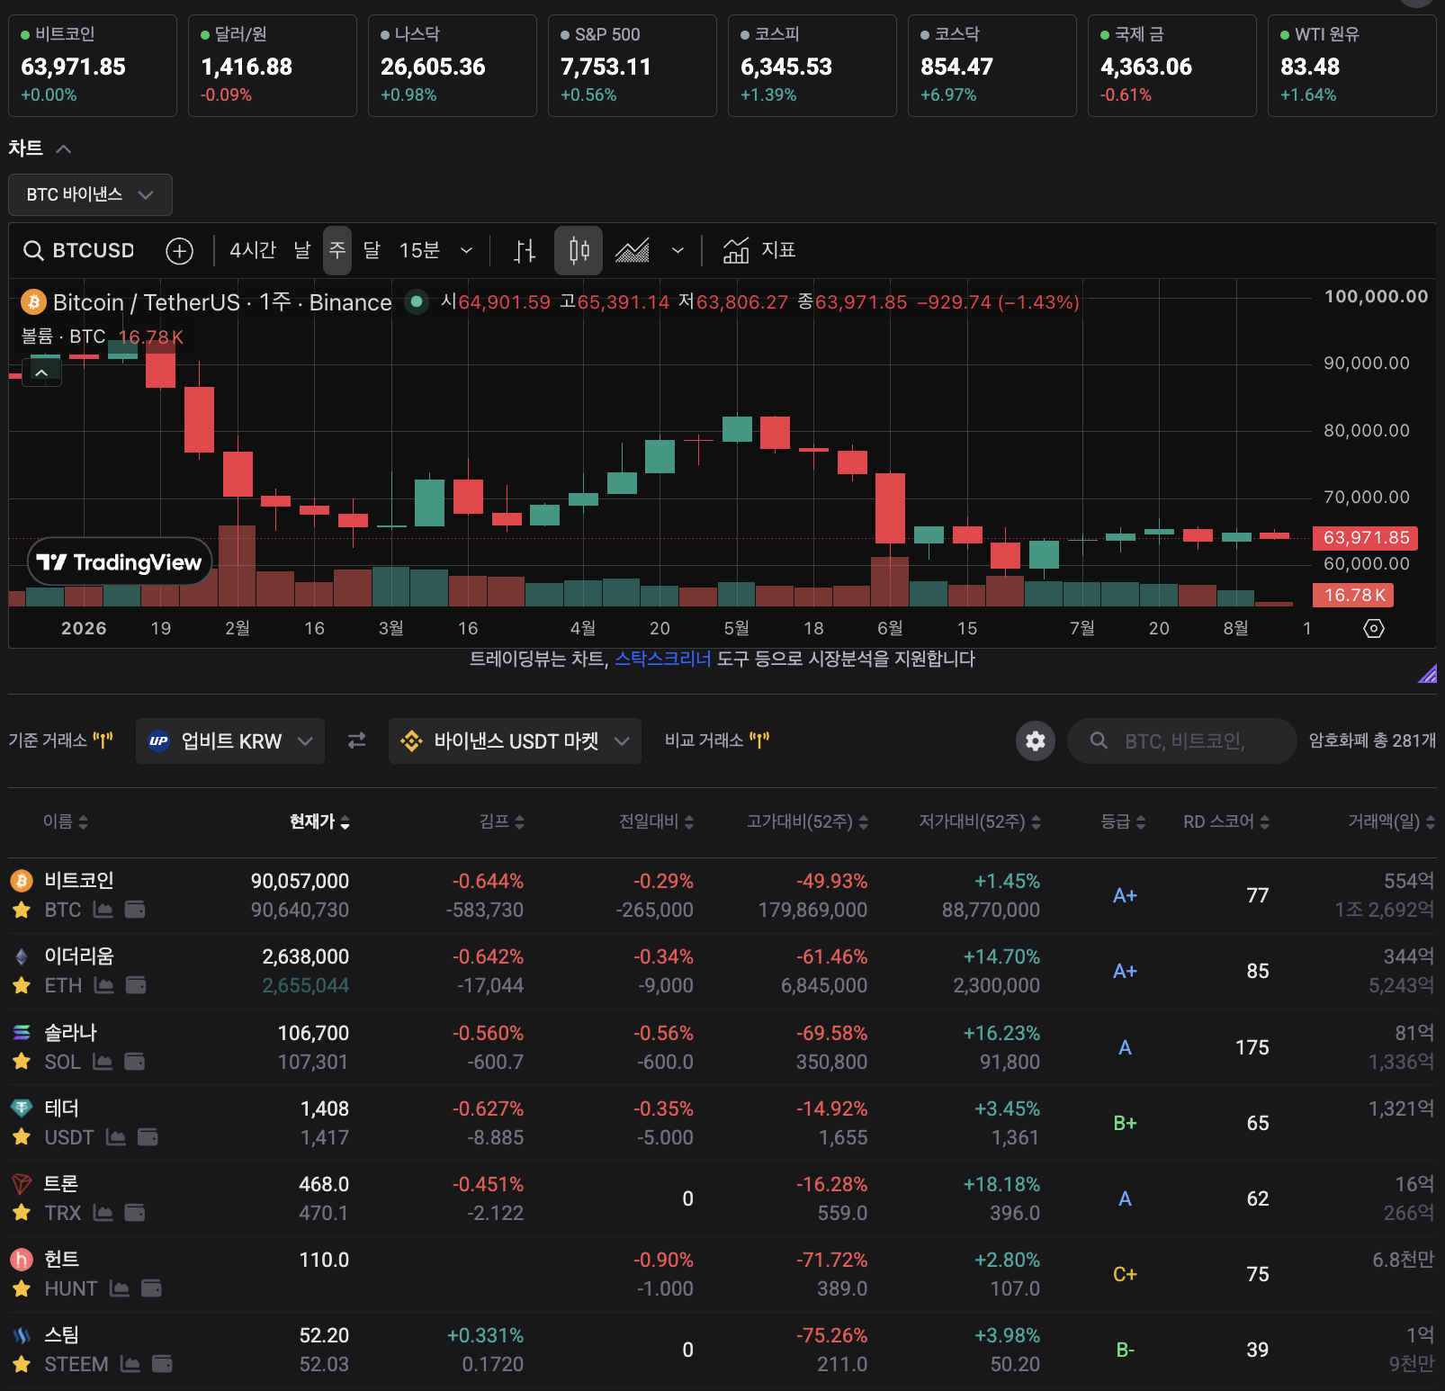The width and height of the screenshot is (1445, 1391).
Task: Sort by 고가대비(52주) column
Action: [807, 821]
